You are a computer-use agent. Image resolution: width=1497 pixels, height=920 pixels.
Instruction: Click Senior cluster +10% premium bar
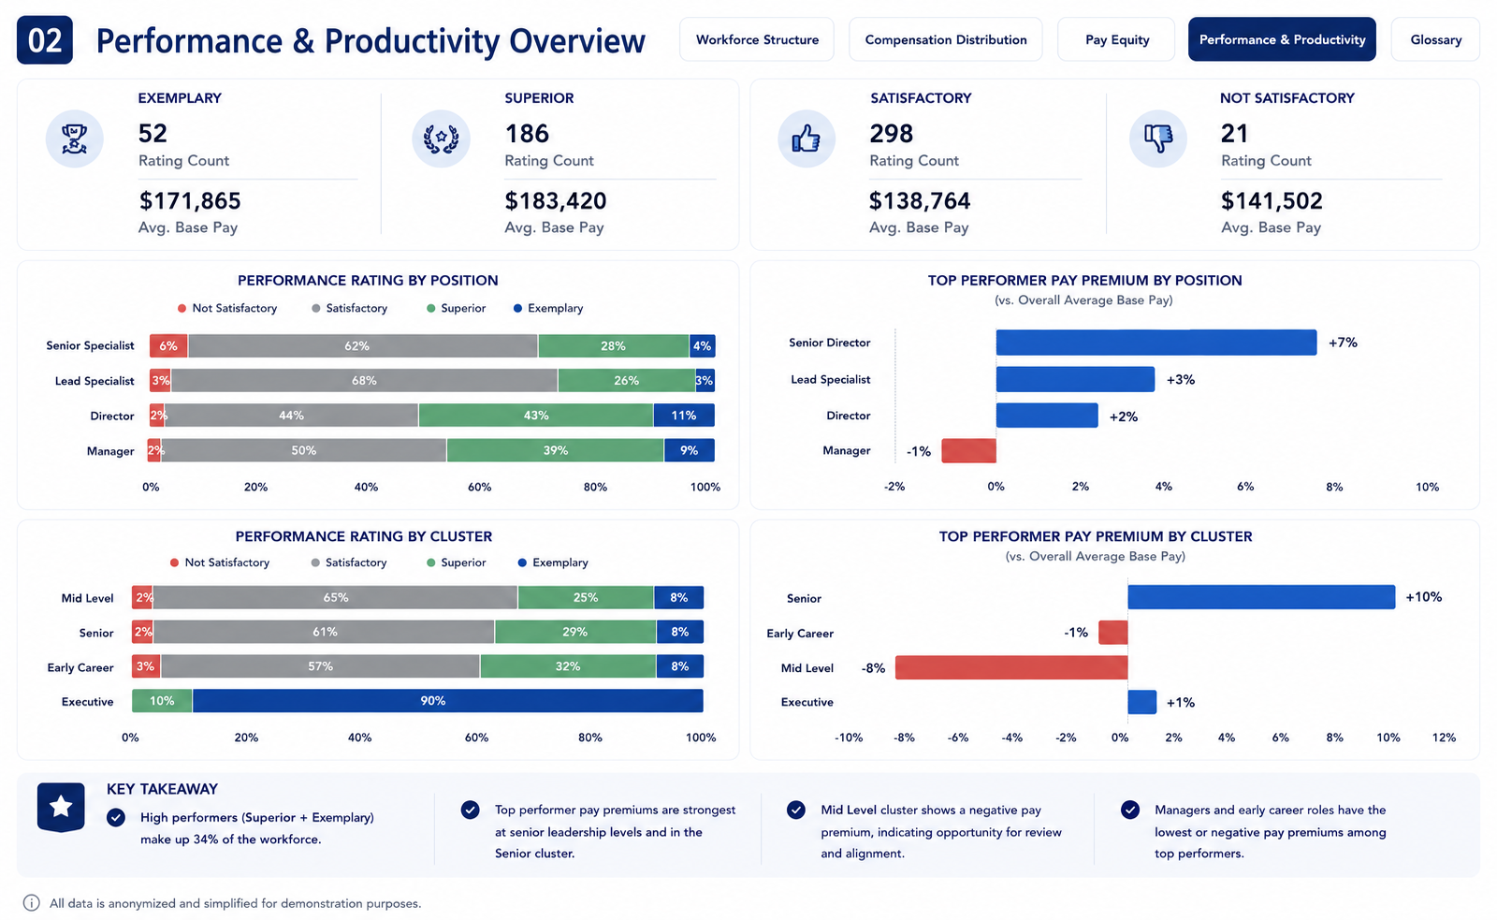[1262, 597]
